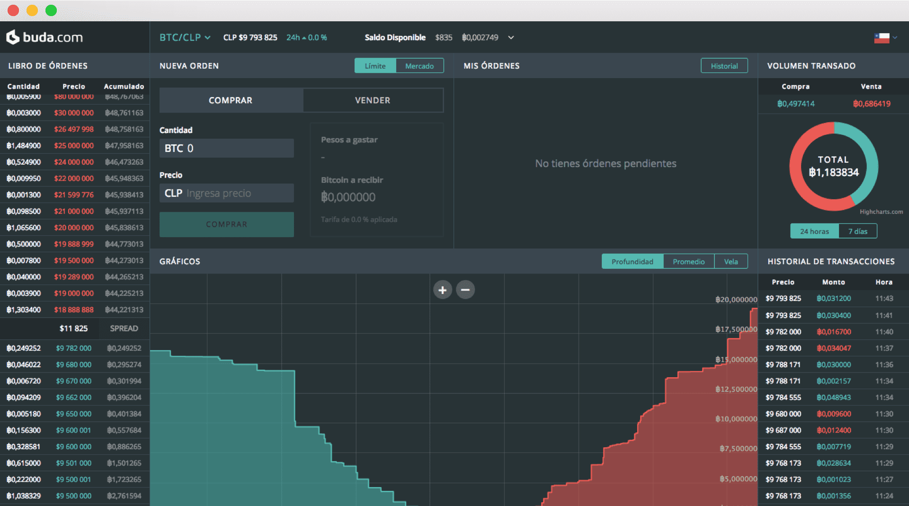
Task: Switch order type to Mercado
Action: click(x=419, y=66)
